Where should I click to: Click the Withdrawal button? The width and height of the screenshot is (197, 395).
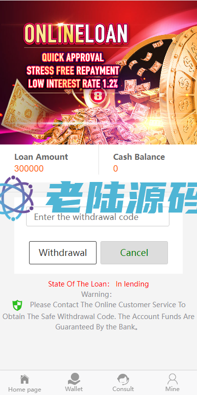(x=63, y=252)
